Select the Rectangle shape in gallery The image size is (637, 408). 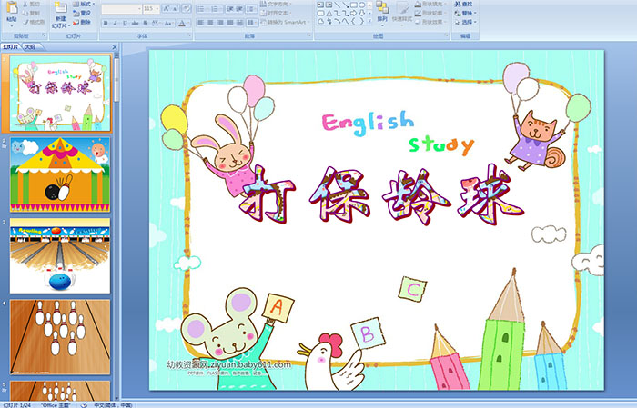(x=354, y=5)
